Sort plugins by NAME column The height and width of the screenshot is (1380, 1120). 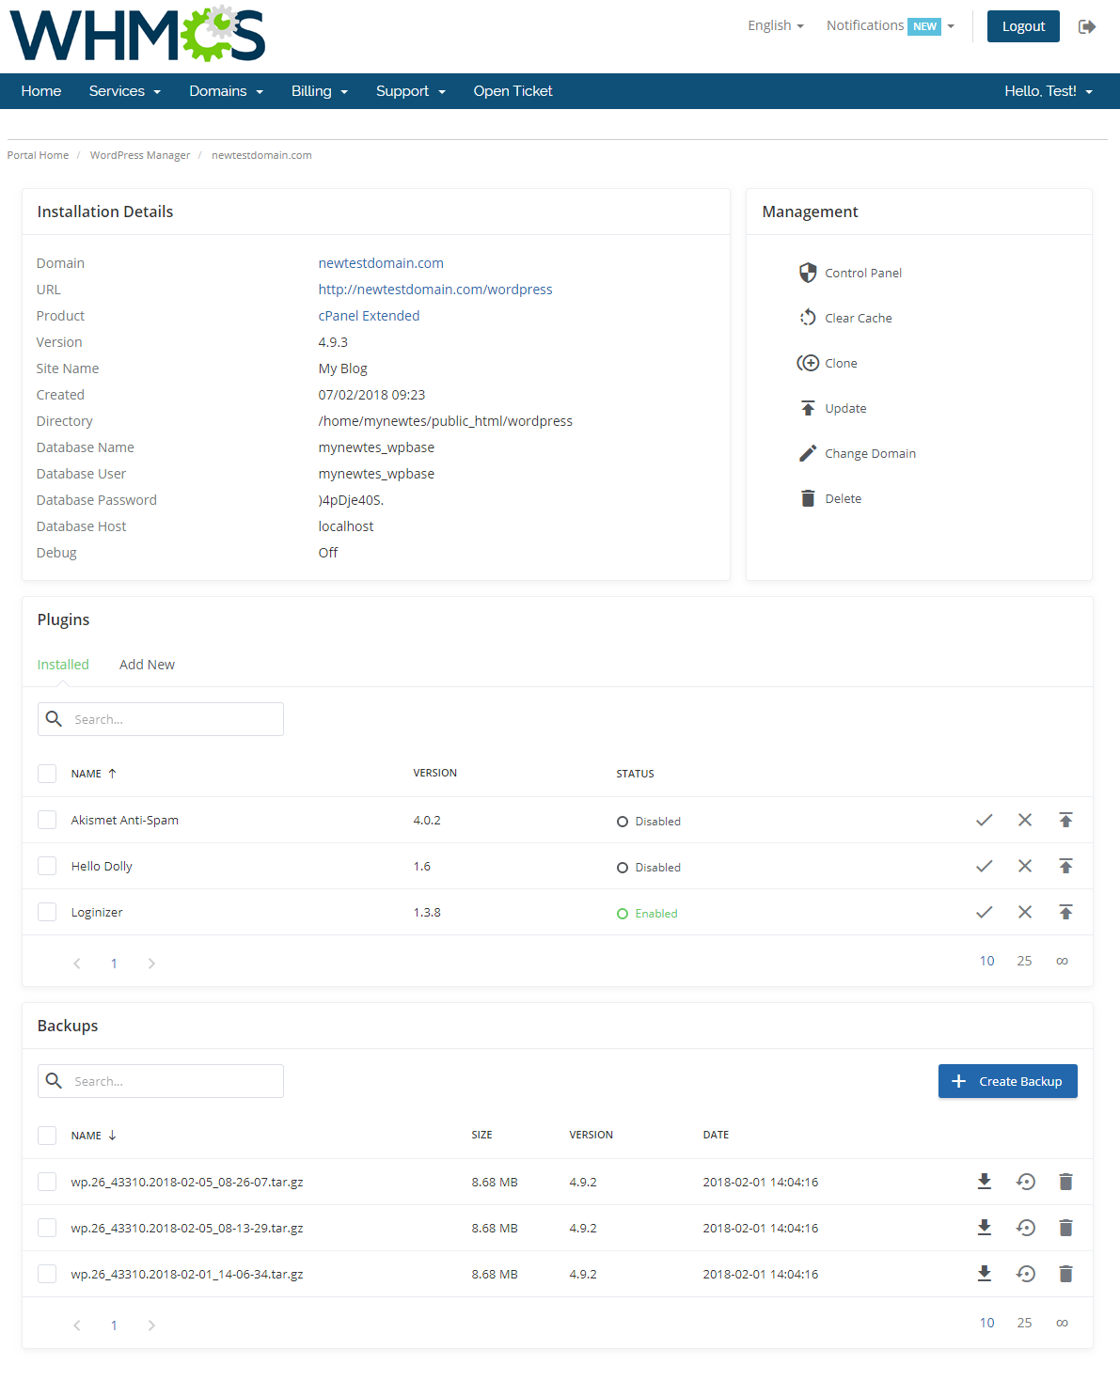93,774
